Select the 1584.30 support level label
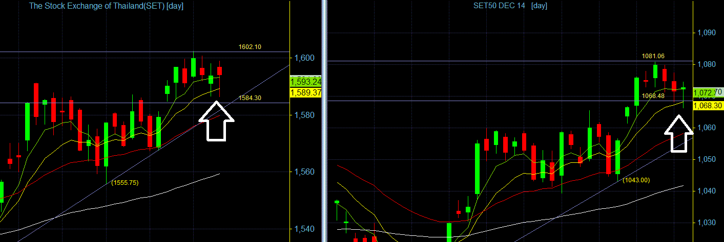This screenshot has width=724, height=242. click(x=250, y=98)
